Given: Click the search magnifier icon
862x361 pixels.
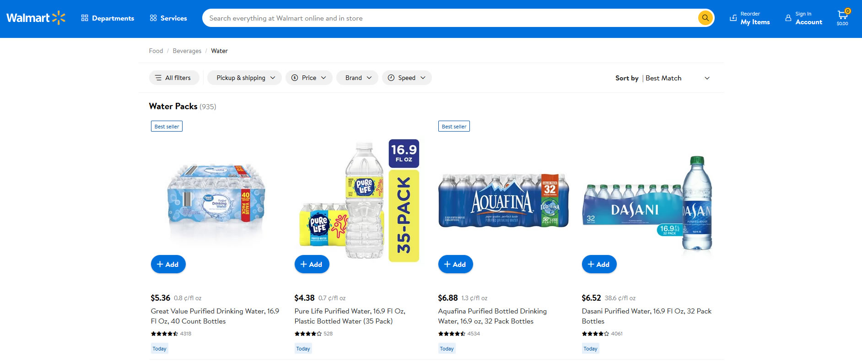Looking at the screenshot, I should pos(705,18).
